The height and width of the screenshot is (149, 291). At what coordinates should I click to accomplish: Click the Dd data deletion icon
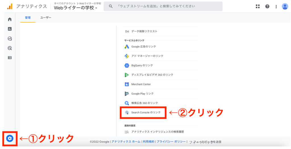[x=127, y=31]
